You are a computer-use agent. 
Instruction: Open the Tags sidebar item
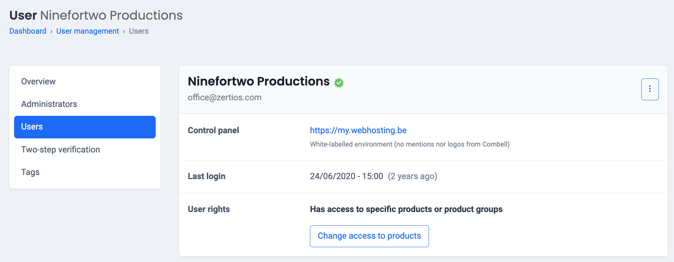pos(30,172)
